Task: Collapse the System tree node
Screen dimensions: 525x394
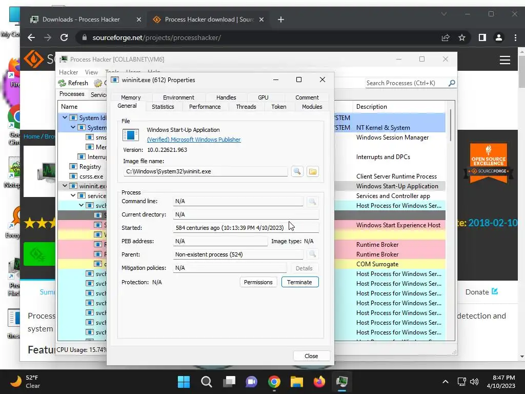Action: (x=73, y=127)
